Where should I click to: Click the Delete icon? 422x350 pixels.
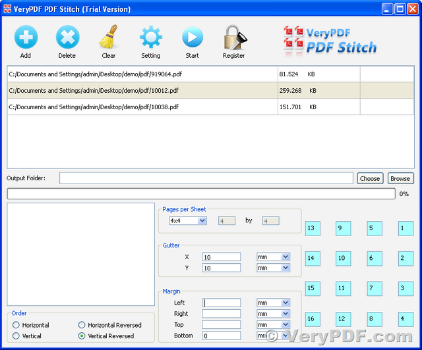[67, 37]
